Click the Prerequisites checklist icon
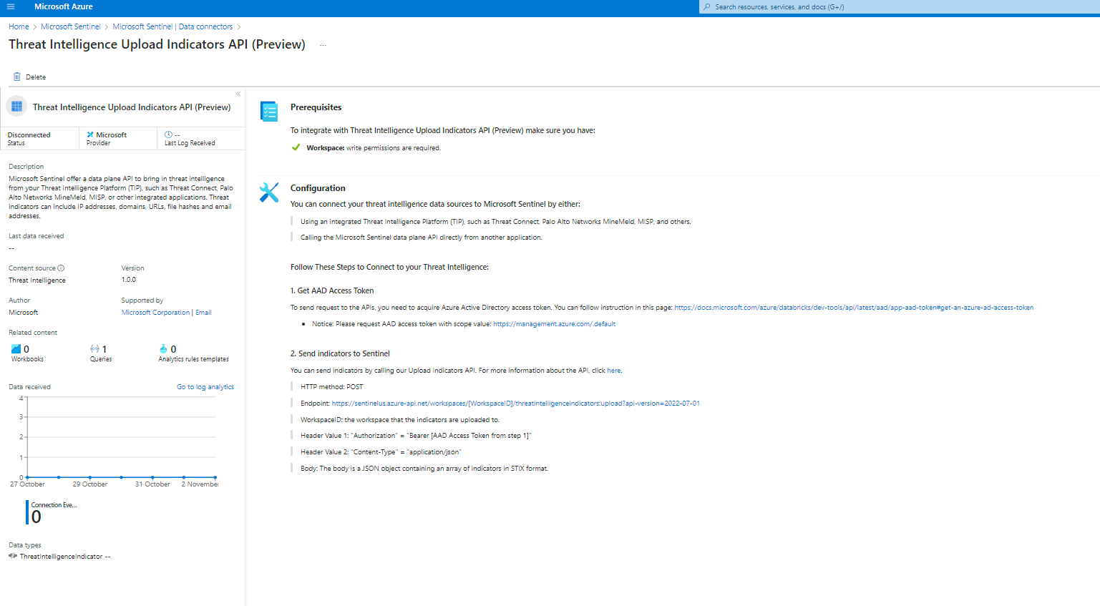Image resolution: width=1100 pixels, height=606 pixels. (x=269, y=112)
